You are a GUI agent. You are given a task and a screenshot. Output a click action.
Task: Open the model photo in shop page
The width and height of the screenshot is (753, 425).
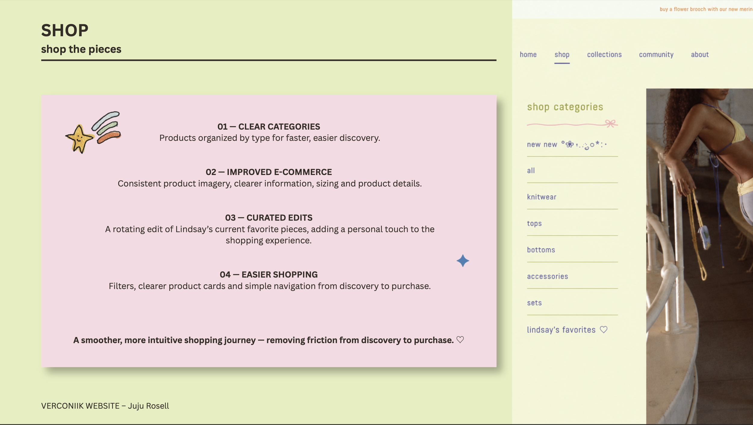coord(699,256)
